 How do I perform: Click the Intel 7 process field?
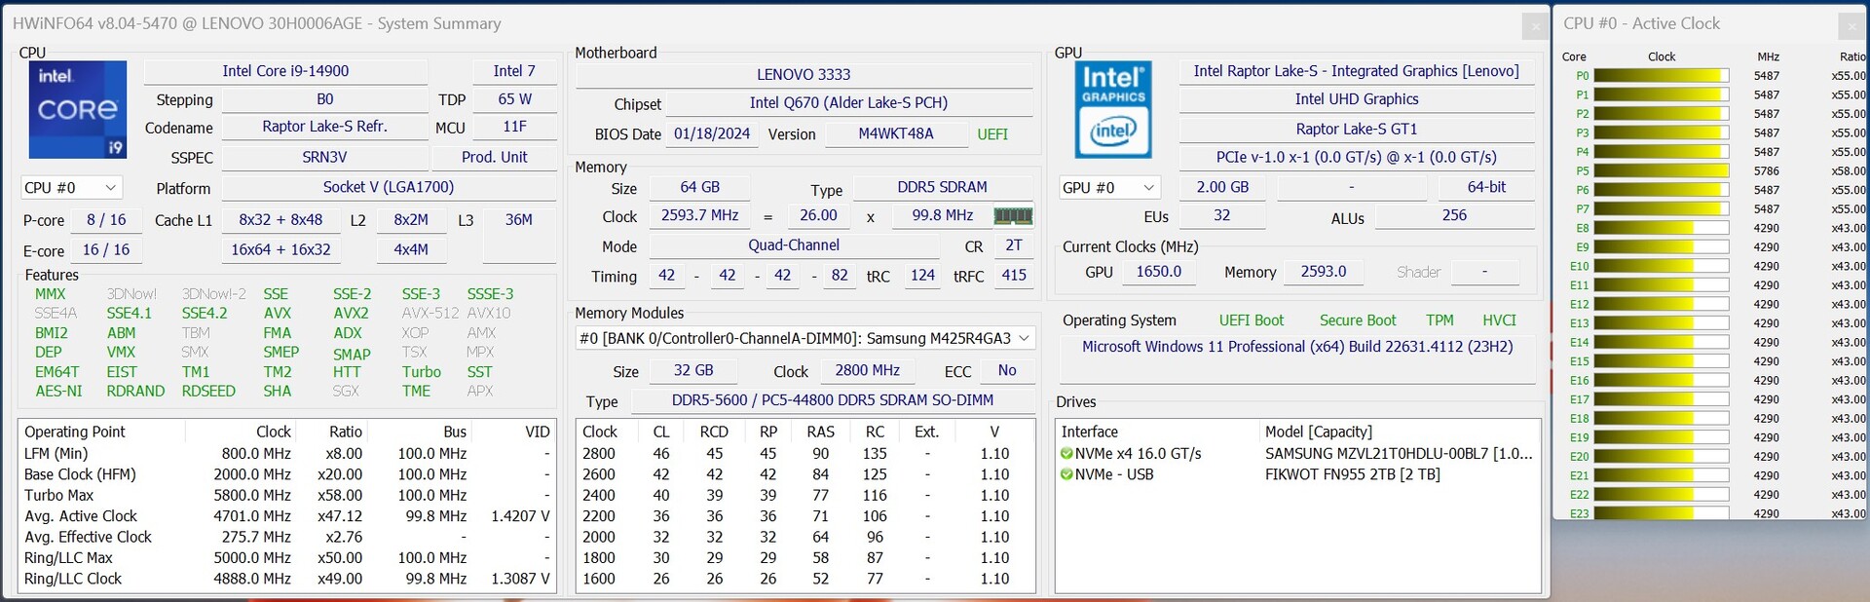tap(514, 71)
